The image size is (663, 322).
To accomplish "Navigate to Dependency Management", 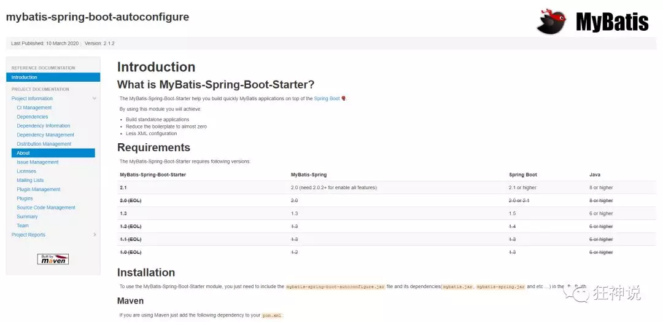I will (x=45, y=135).
